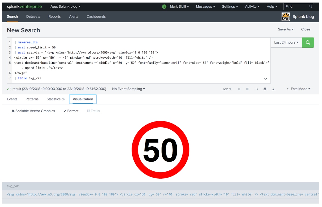Run the search with green magnifier button
322x207 pixels.
tap(308, 43)
